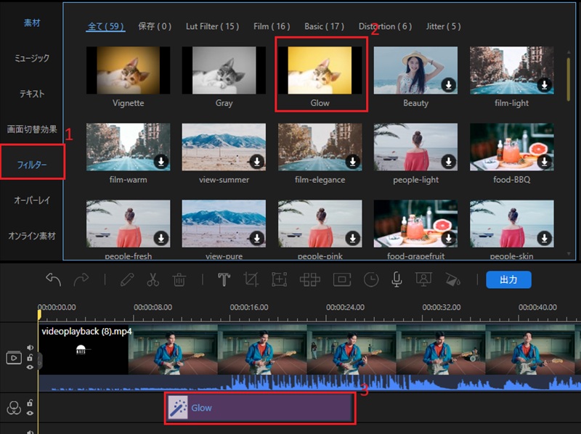Start voiceover recording with the microphone icon

click(397, 279)
